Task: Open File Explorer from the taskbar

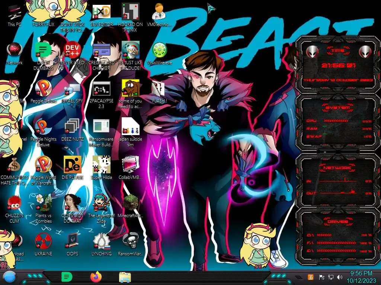Action: point(125,277)
